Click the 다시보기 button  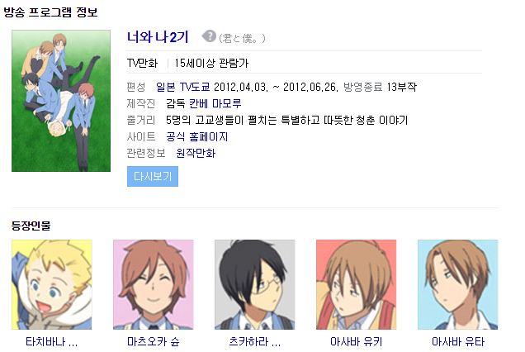tap(153, 176)
